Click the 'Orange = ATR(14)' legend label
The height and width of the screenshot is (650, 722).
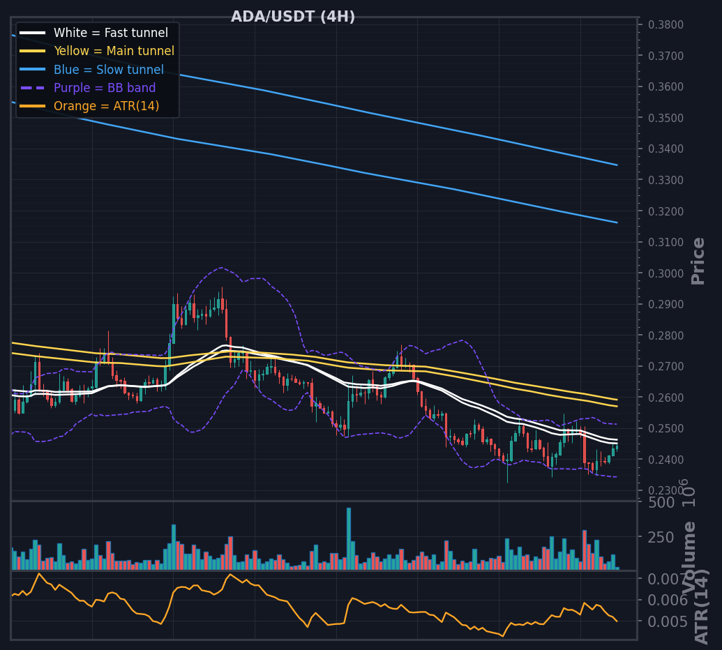106,106
